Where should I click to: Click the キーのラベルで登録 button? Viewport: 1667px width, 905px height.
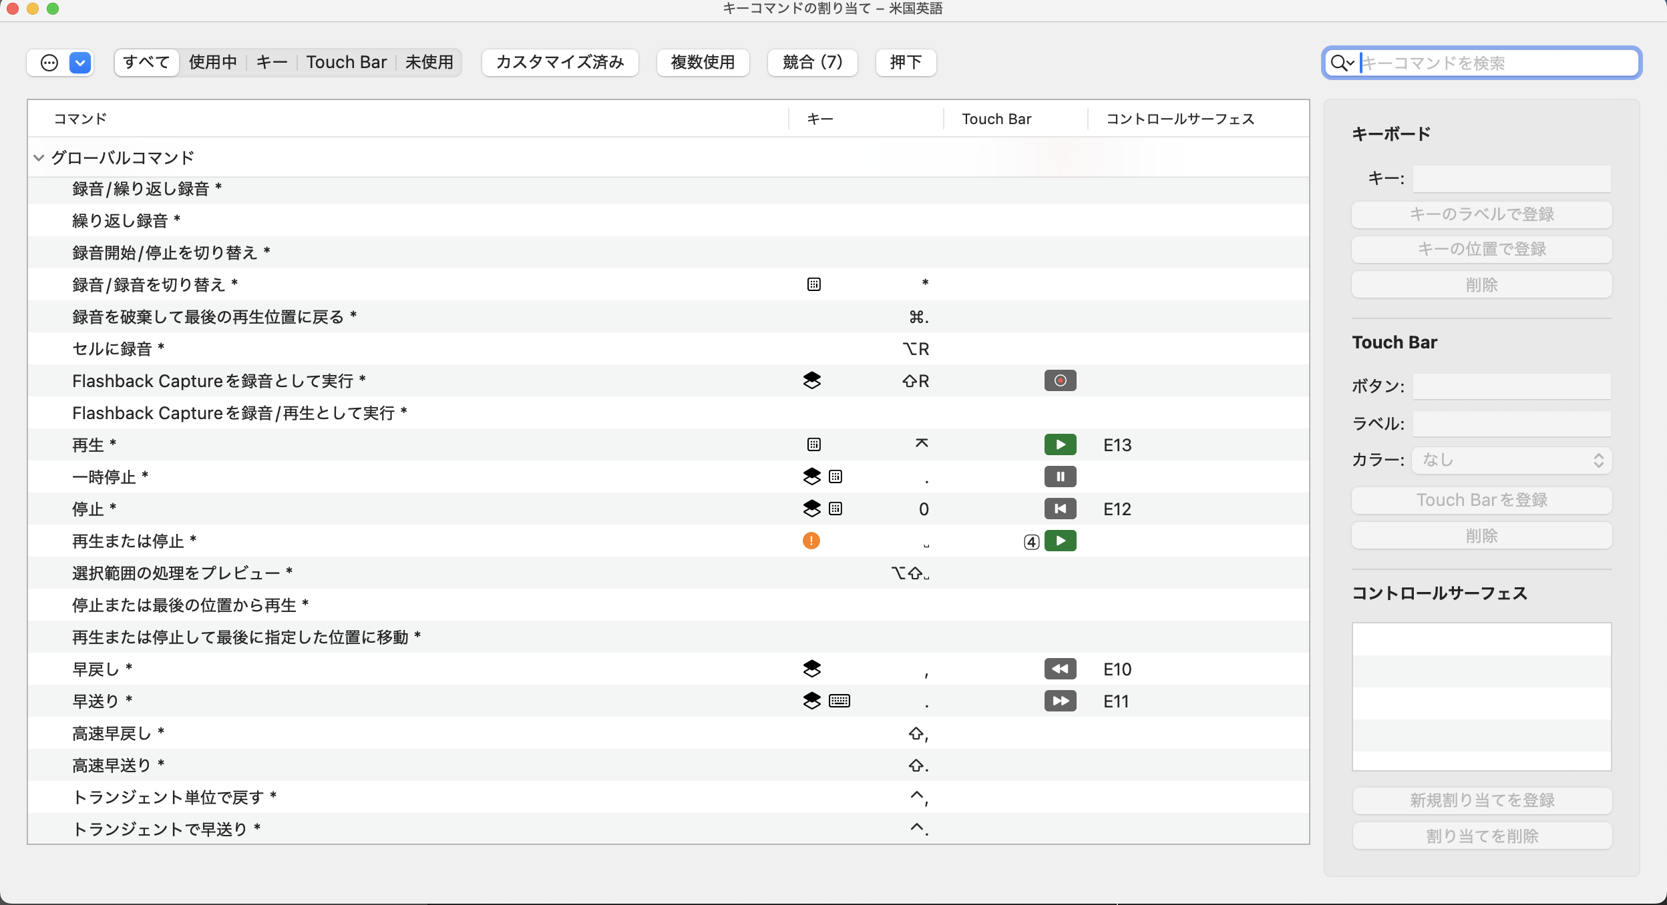coord(1482,214)
